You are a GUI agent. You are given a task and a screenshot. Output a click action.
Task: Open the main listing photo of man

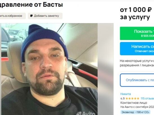coord(49,69)
